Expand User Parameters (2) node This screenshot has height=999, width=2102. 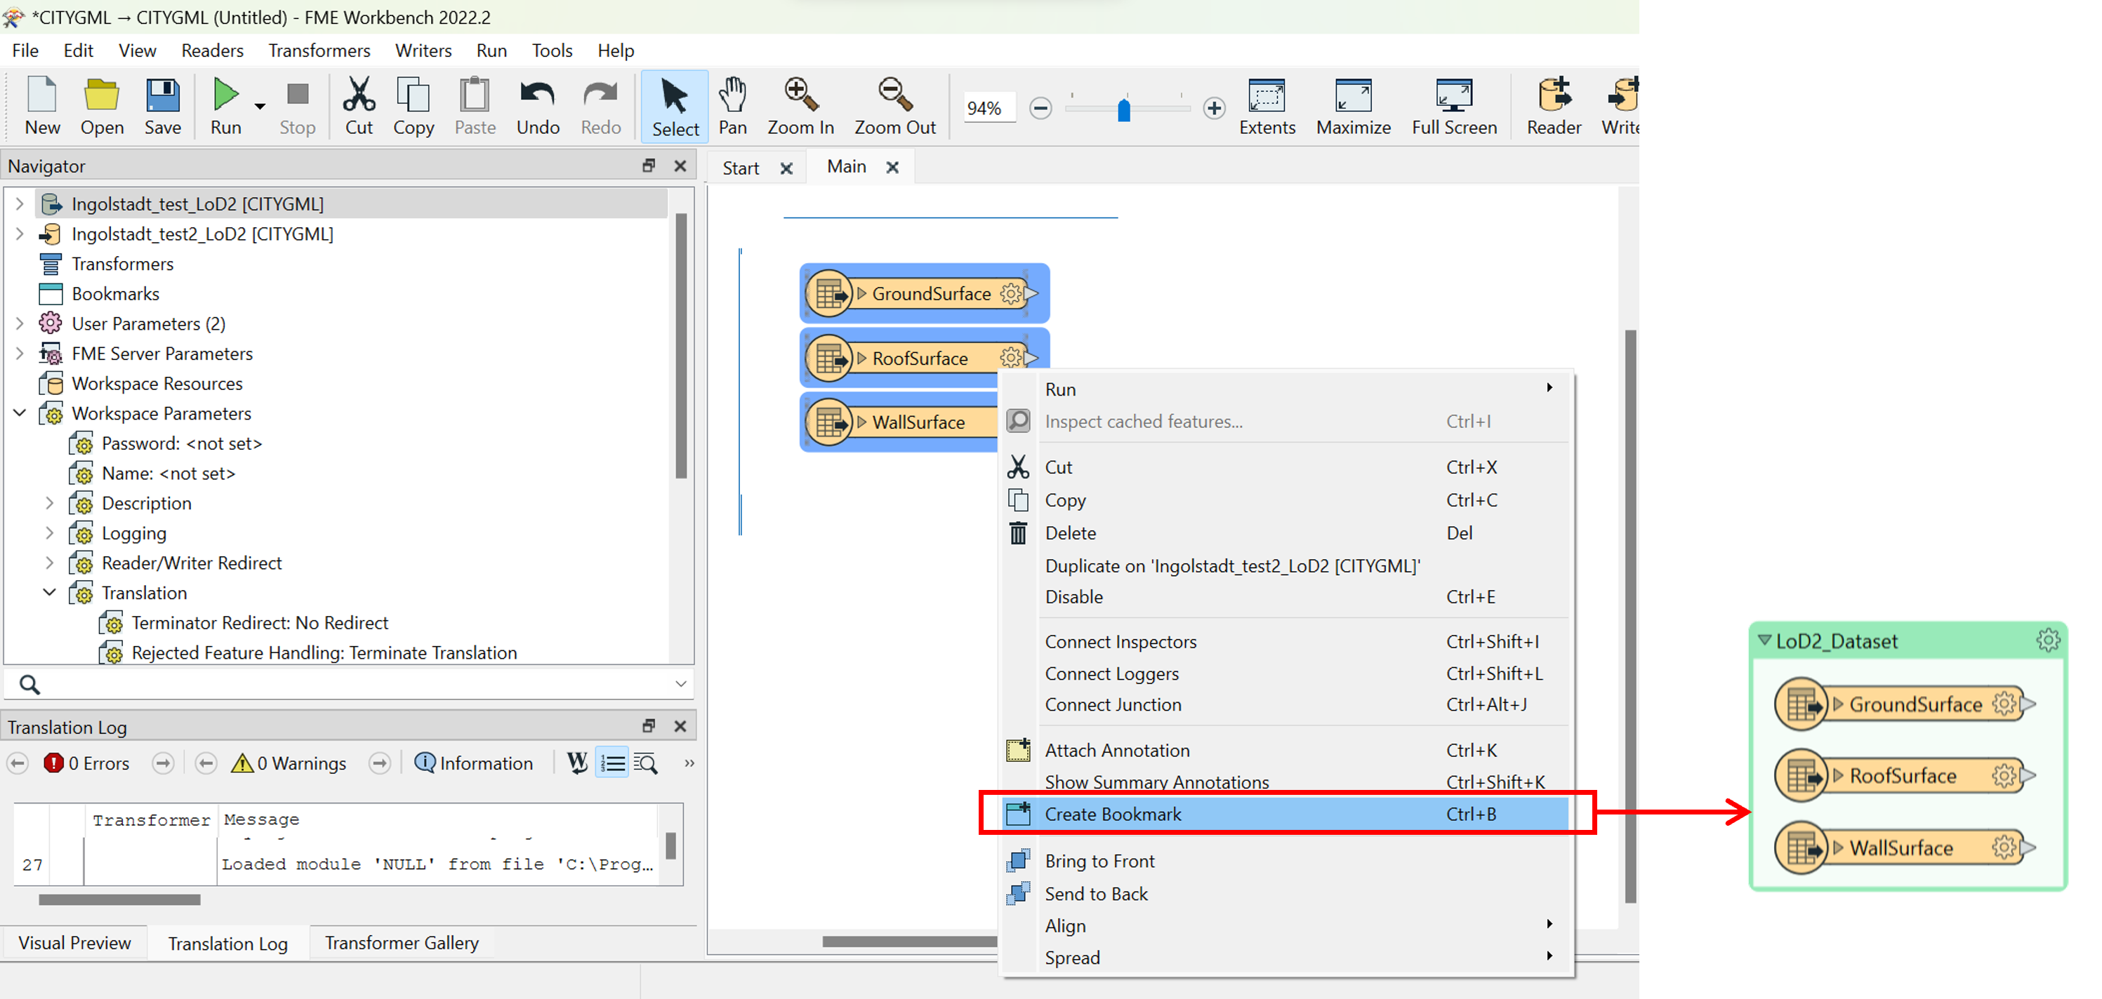point(20,323)
